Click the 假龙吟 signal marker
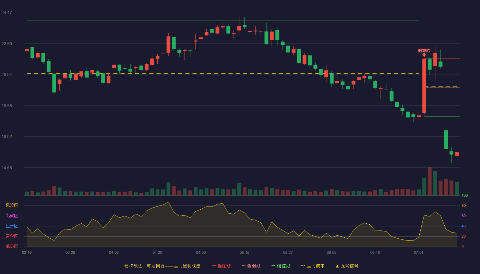480x274 pixels. (424, 52)
